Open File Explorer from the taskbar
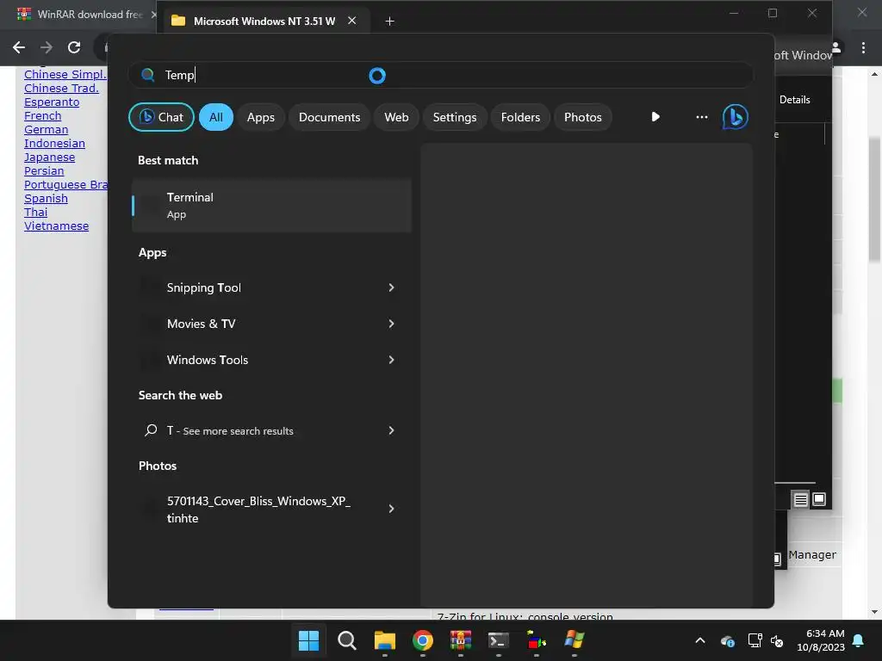882x661 pixels. pyautogui.click(x=385, y=640)
